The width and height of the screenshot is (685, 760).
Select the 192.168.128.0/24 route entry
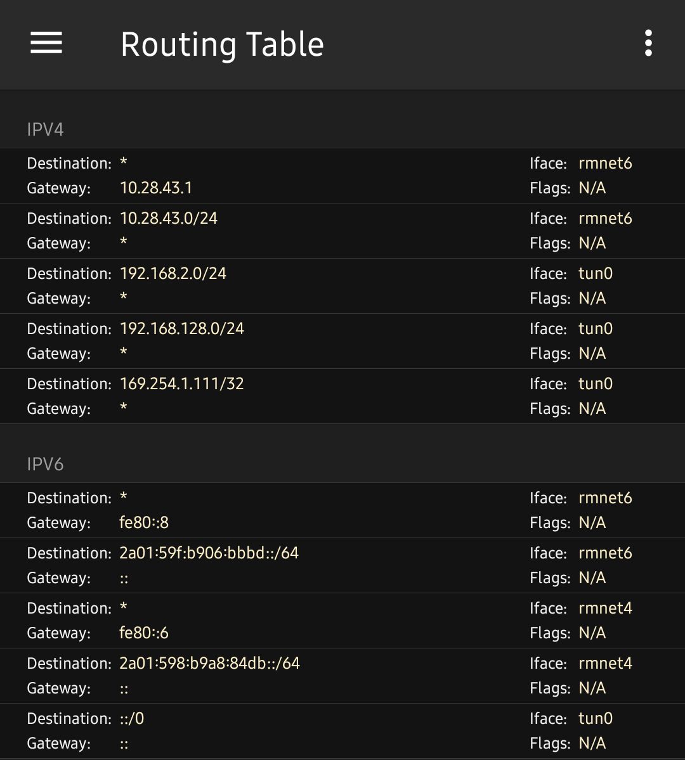click(x=342, y=341)
